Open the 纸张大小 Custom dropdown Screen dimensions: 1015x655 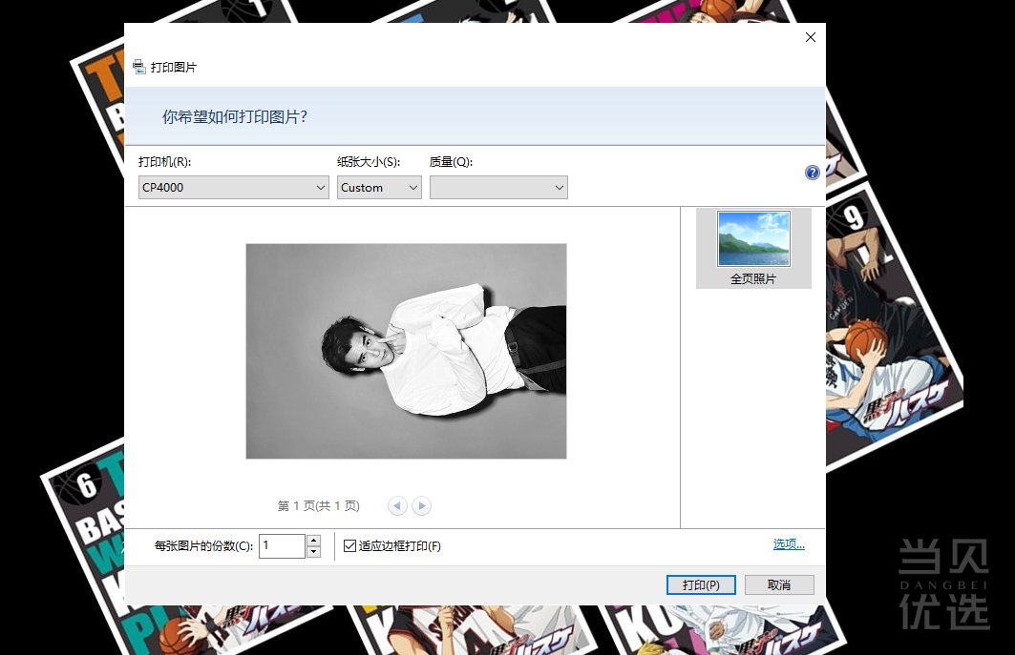click(x=379, y=188)
